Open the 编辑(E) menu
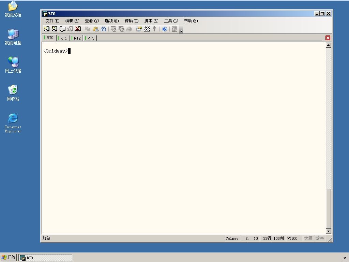 [x=72, y=21]
